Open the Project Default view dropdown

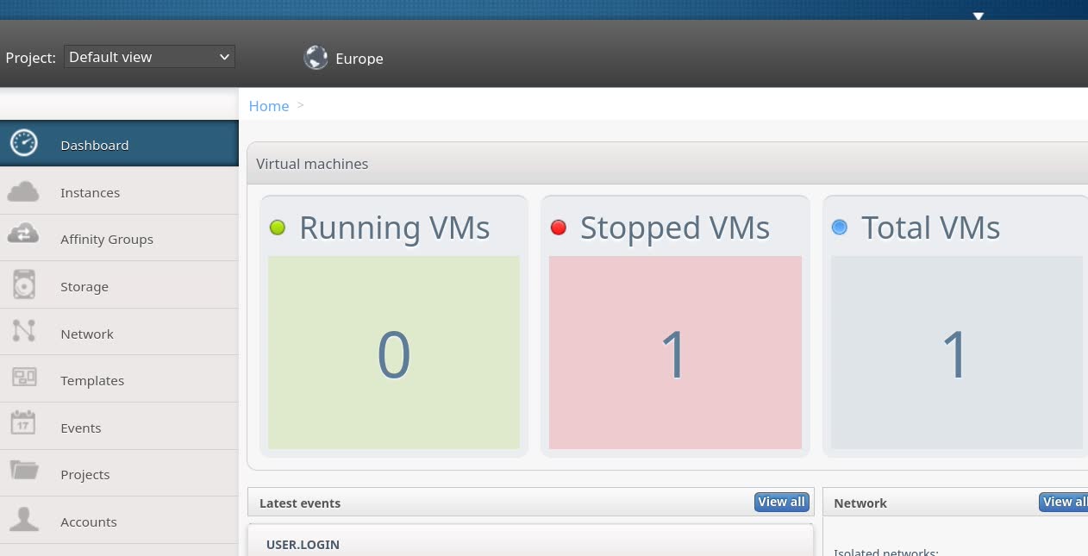point(149,57)
